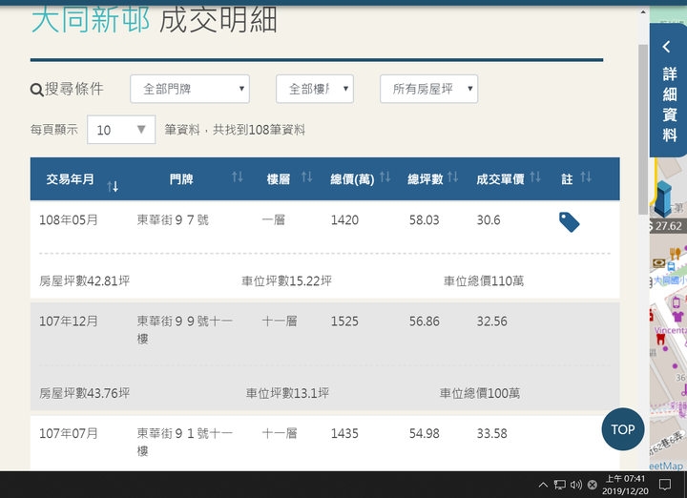Image resolution: width=687 pixels, height=498 pixels.
Task: Open the rows-per-page 10 dropdown
Action: 121,130
